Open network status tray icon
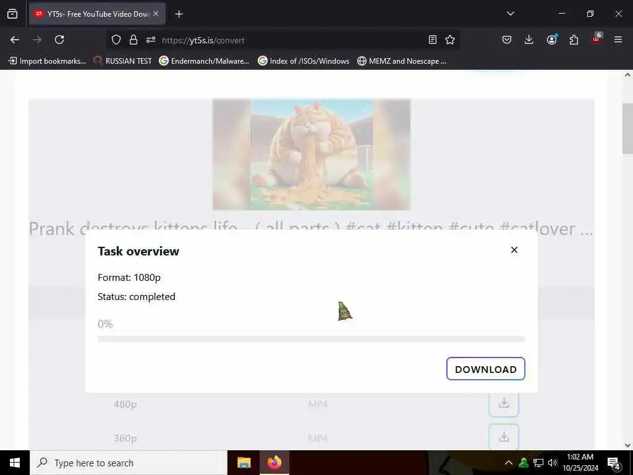The width and height of the screenshot is (633, 475). (538, 463)
